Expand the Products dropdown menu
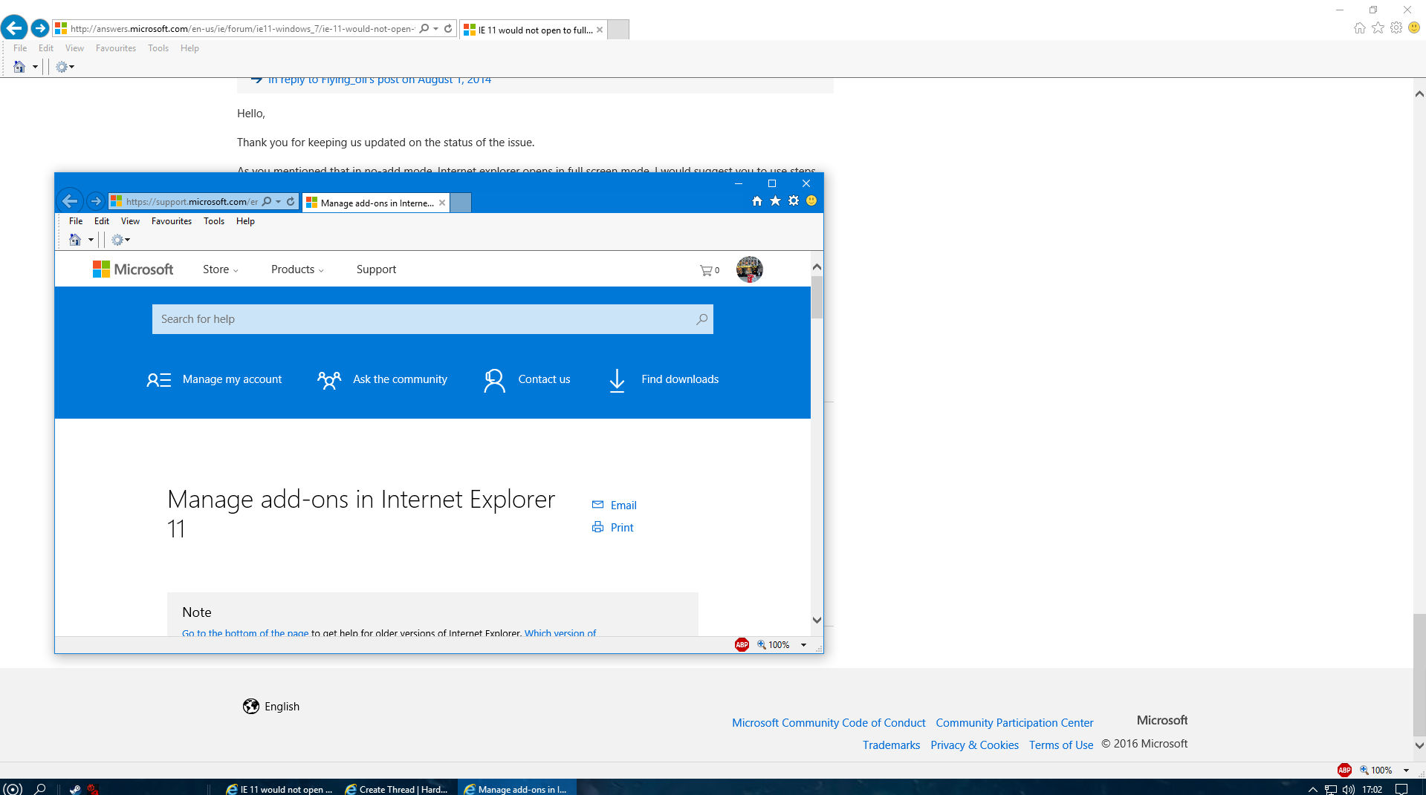Image resolution: width=1426 pixels, height=795 pixels. (x=297, y=269)
